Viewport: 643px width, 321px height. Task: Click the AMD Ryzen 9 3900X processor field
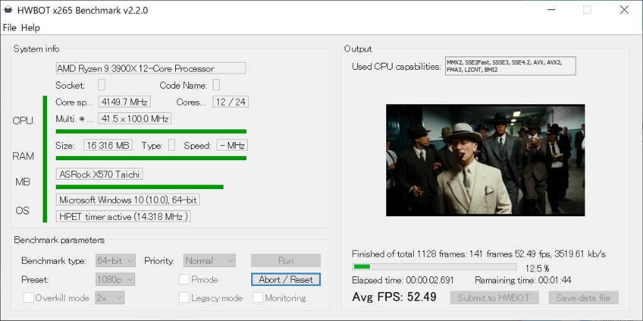point(151,68)
